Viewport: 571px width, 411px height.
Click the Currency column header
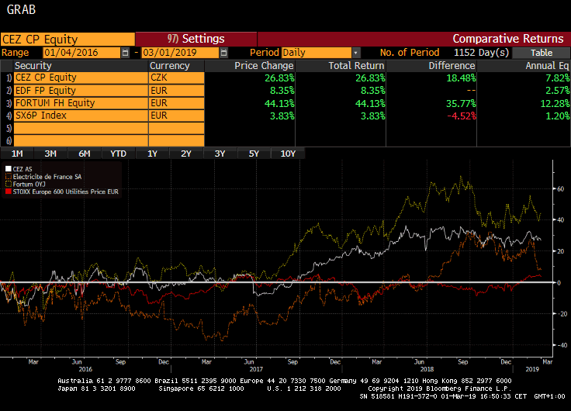(177, 66)
